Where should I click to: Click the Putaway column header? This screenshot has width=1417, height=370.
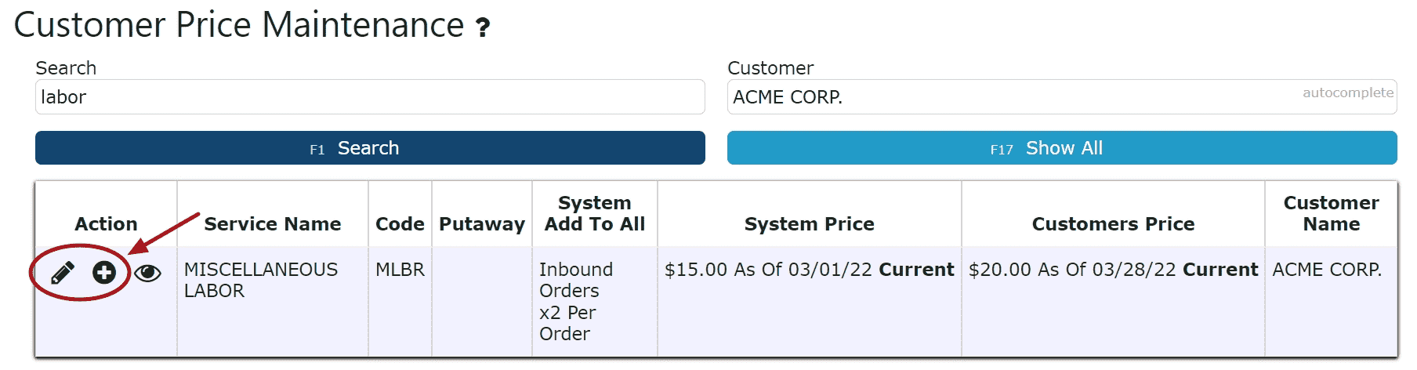(x=481, y=224)
